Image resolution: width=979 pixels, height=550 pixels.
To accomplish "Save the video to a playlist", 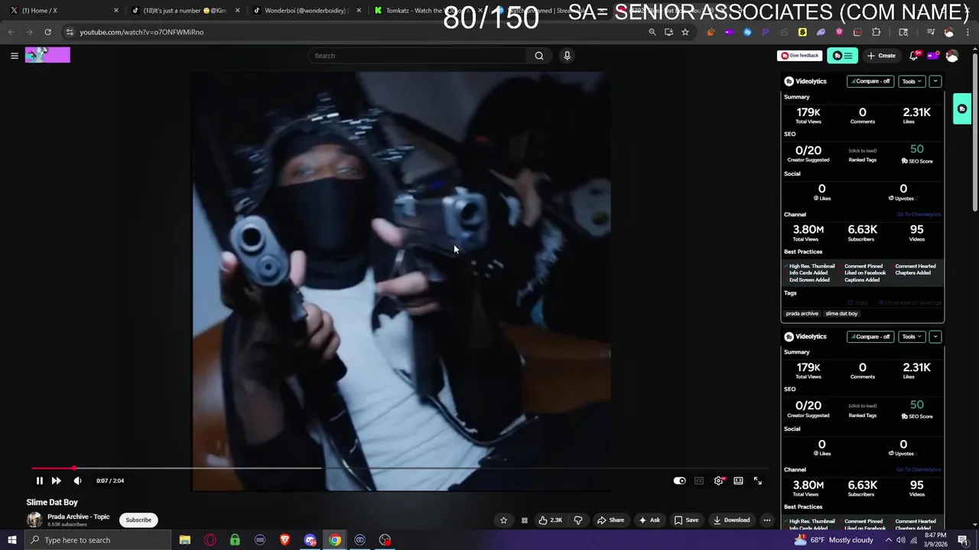I will click(686, 520).
